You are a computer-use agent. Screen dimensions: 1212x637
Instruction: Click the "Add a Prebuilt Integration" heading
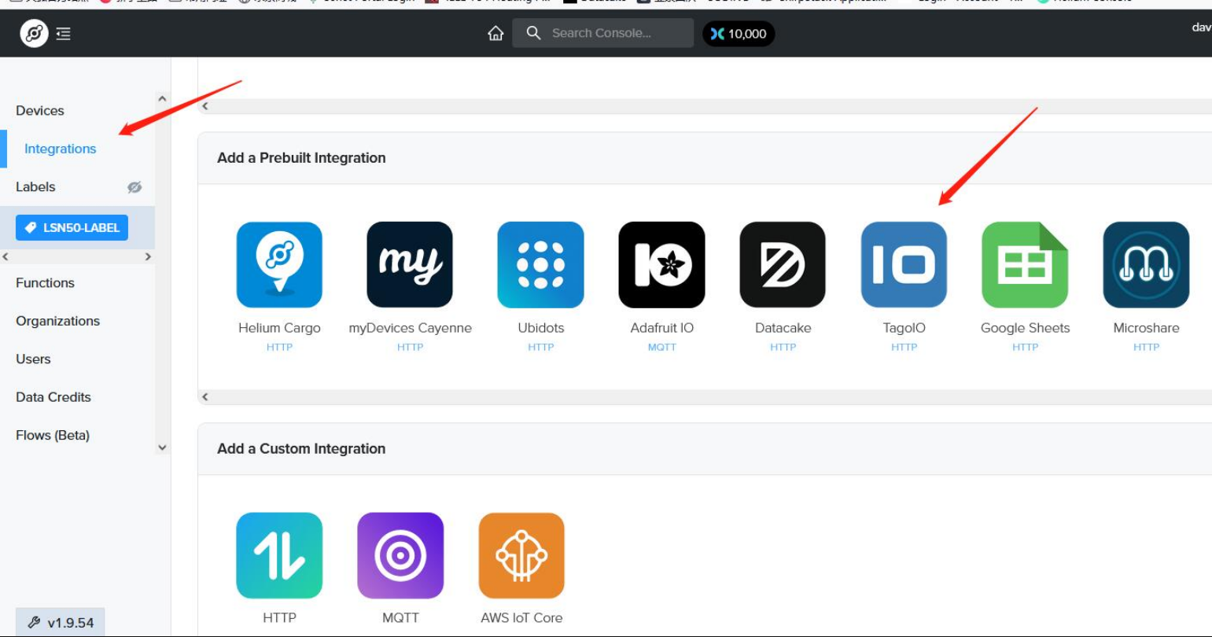[x=301, y=158]
